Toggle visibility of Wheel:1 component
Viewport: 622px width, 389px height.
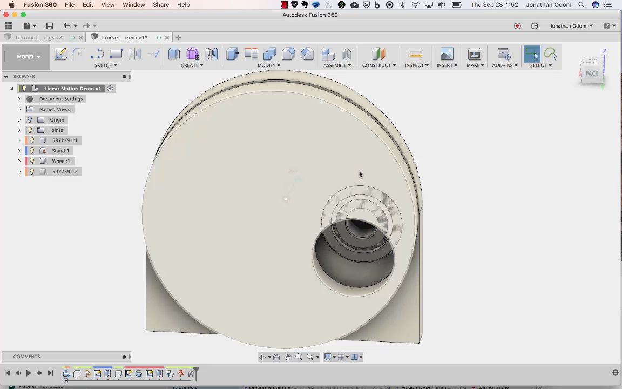tap(32, 161)
